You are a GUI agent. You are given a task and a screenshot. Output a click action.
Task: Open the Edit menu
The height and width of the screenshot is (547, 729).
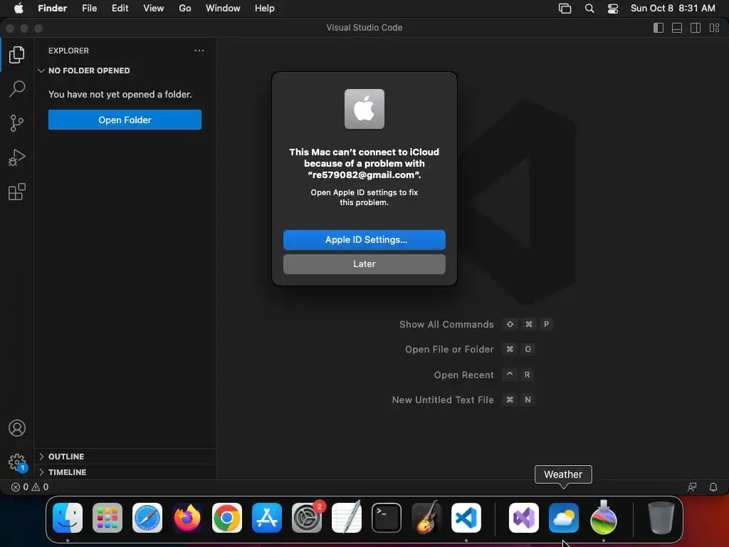tap(120, 8)
